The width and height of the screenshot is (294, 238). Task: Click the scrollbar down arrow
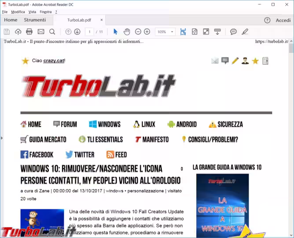pos(291,235)
